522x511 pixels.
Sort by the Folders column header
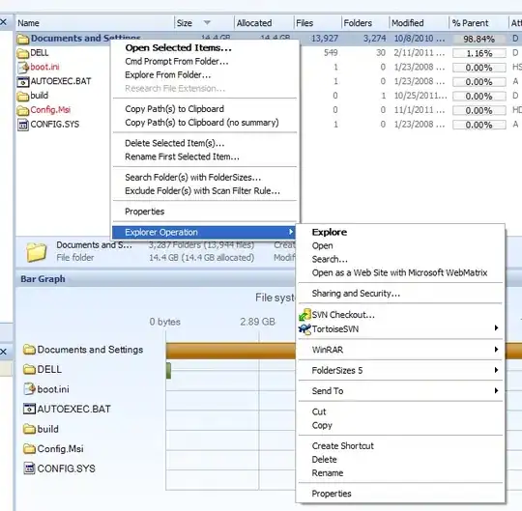click(364, 23)
